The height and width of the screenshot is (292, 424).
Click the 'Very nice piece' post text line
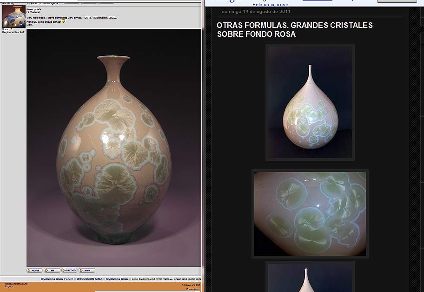pos(72,18)
